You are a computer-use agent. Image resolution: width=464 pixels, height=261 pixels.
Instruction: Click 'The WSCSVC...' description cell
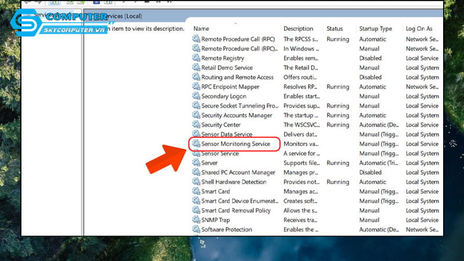click(x=302, y=125)
